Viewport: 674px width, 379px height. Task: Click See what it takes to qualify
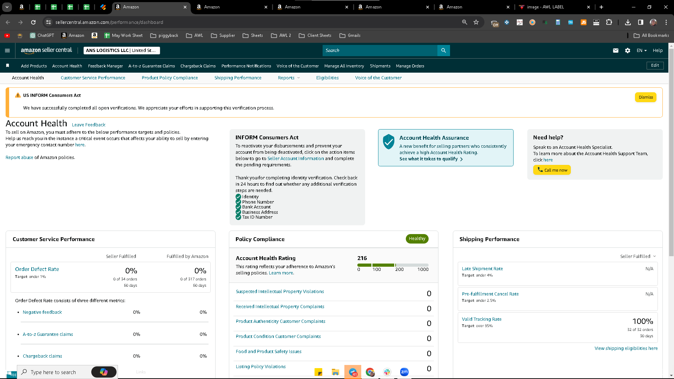tap(431, 159)
